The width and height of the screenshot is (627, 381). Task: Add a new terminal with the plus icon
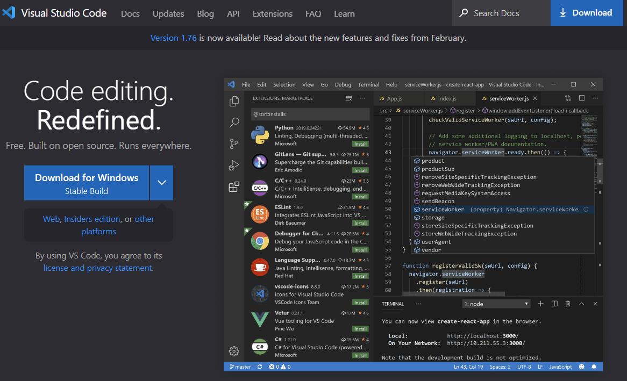point(540,304)
